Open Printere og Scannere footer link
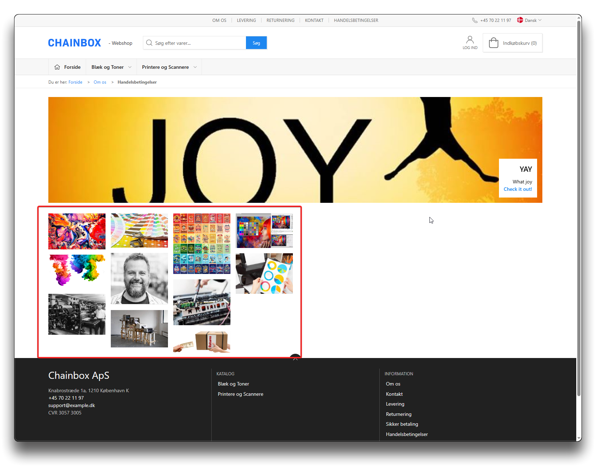Image resolution: width=596 pixels, height=467 pixels. tap(240, 394)
